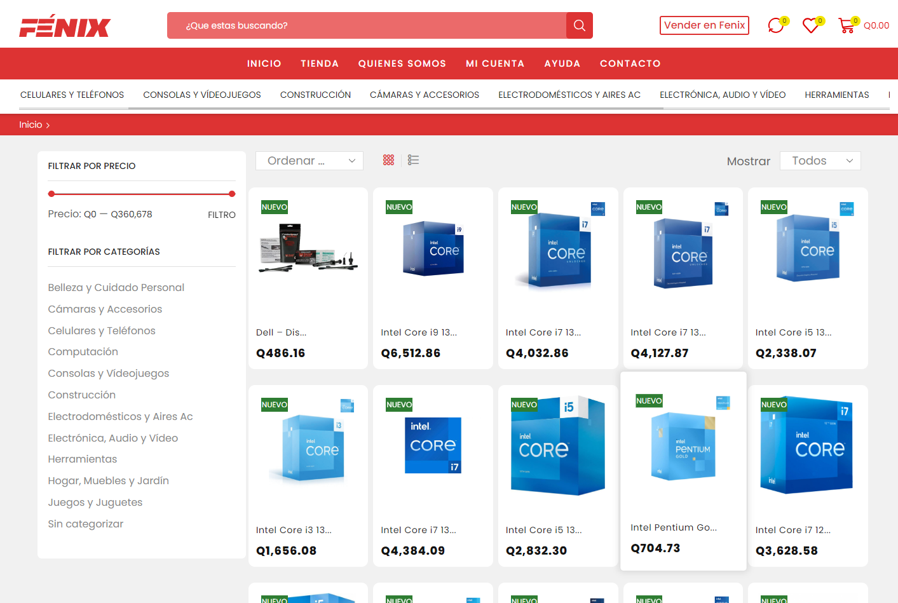Image resolution: width=898 pixels, height=603 pixels.
Task: Click the Fenix logo
Action: pos(65,27)
